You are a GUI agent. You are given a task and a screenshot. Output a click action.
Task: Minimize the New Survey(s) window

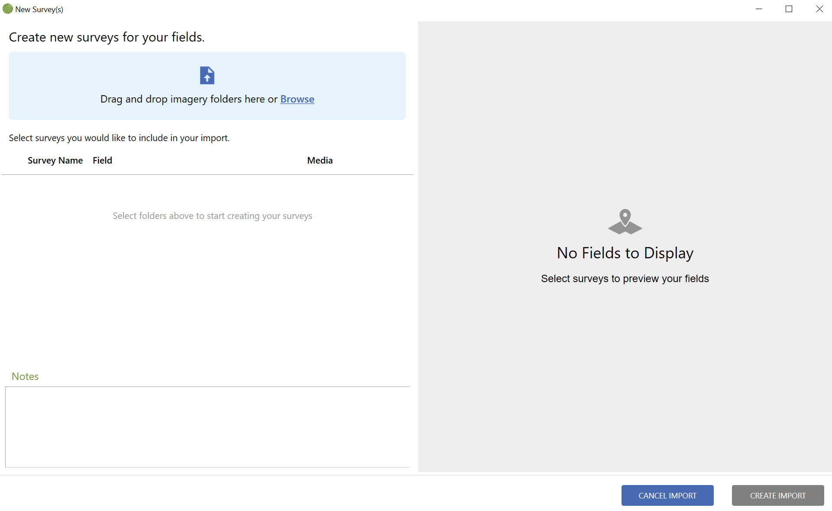(x=759, y=9)
